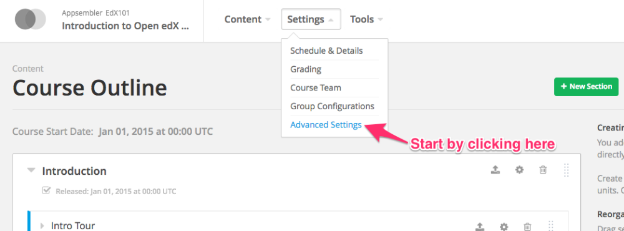Select Schedule & Details from Settings
The width and height of the screenshot is (624, 231).
[326, 51]
